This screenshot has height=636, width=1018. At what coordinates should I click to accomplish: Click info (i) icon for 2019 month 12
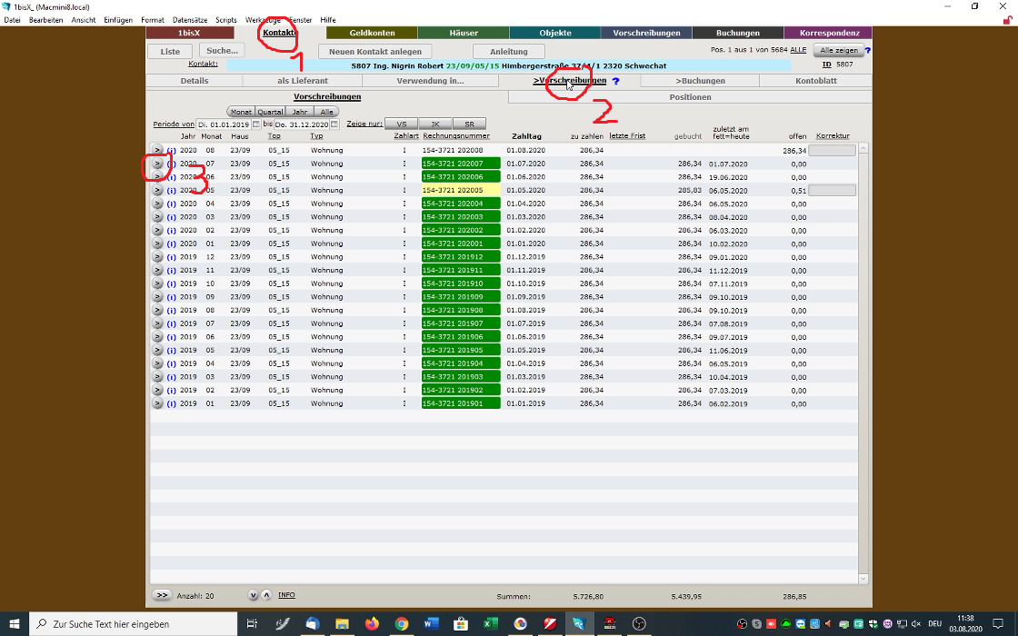[171, 257]
